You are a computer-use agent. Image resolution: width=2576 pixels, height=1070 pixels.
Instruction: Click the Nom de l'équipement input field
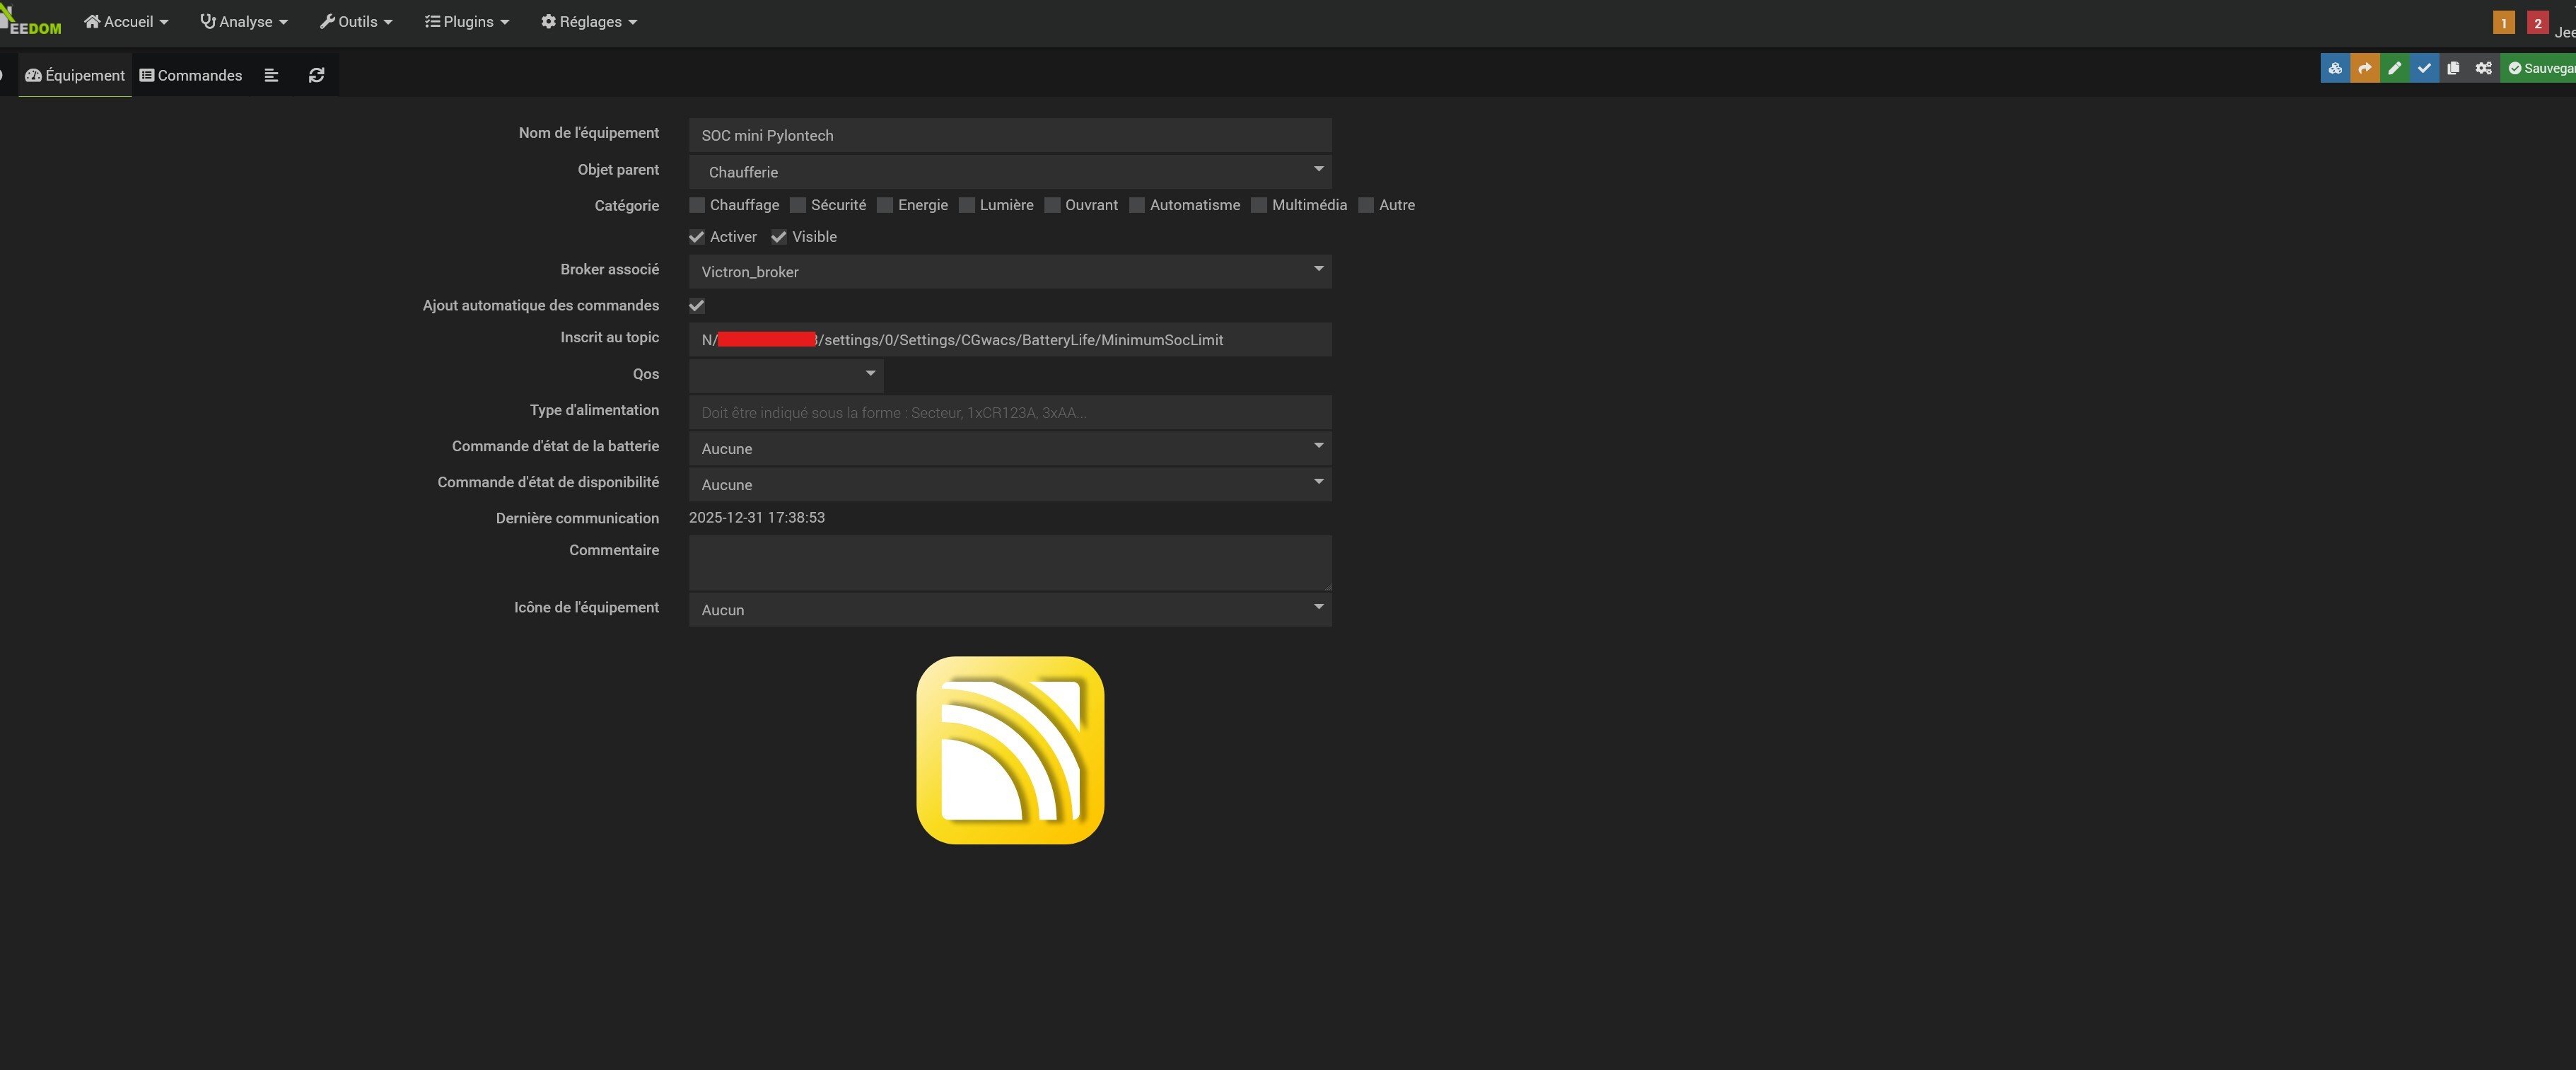tap(1010, 135)
